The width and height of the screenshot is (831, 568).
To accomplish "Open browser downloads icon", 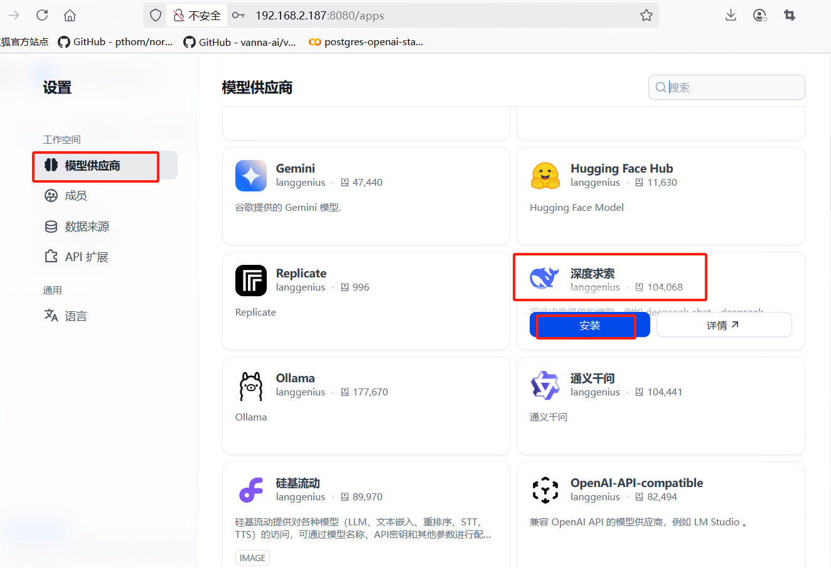I will (x=731, y=15).
